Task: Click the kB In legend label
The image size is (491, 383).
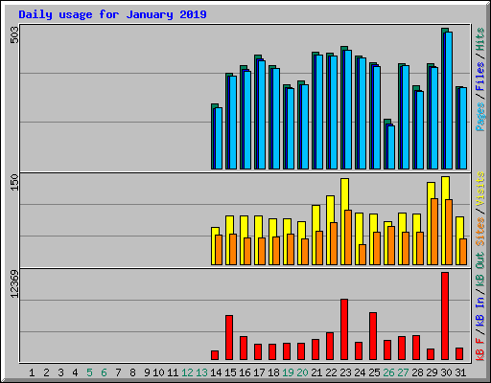Action: click(x=480, y=311)
